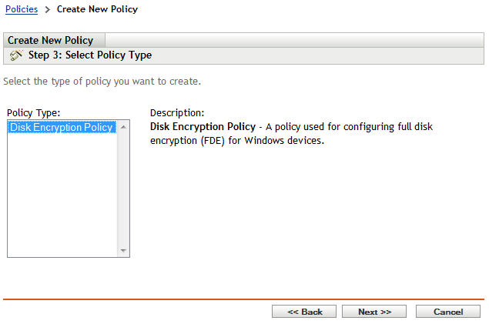Go back with the << Back button
This screenshot has width=489, height=324.
click(x=304, y=312)
